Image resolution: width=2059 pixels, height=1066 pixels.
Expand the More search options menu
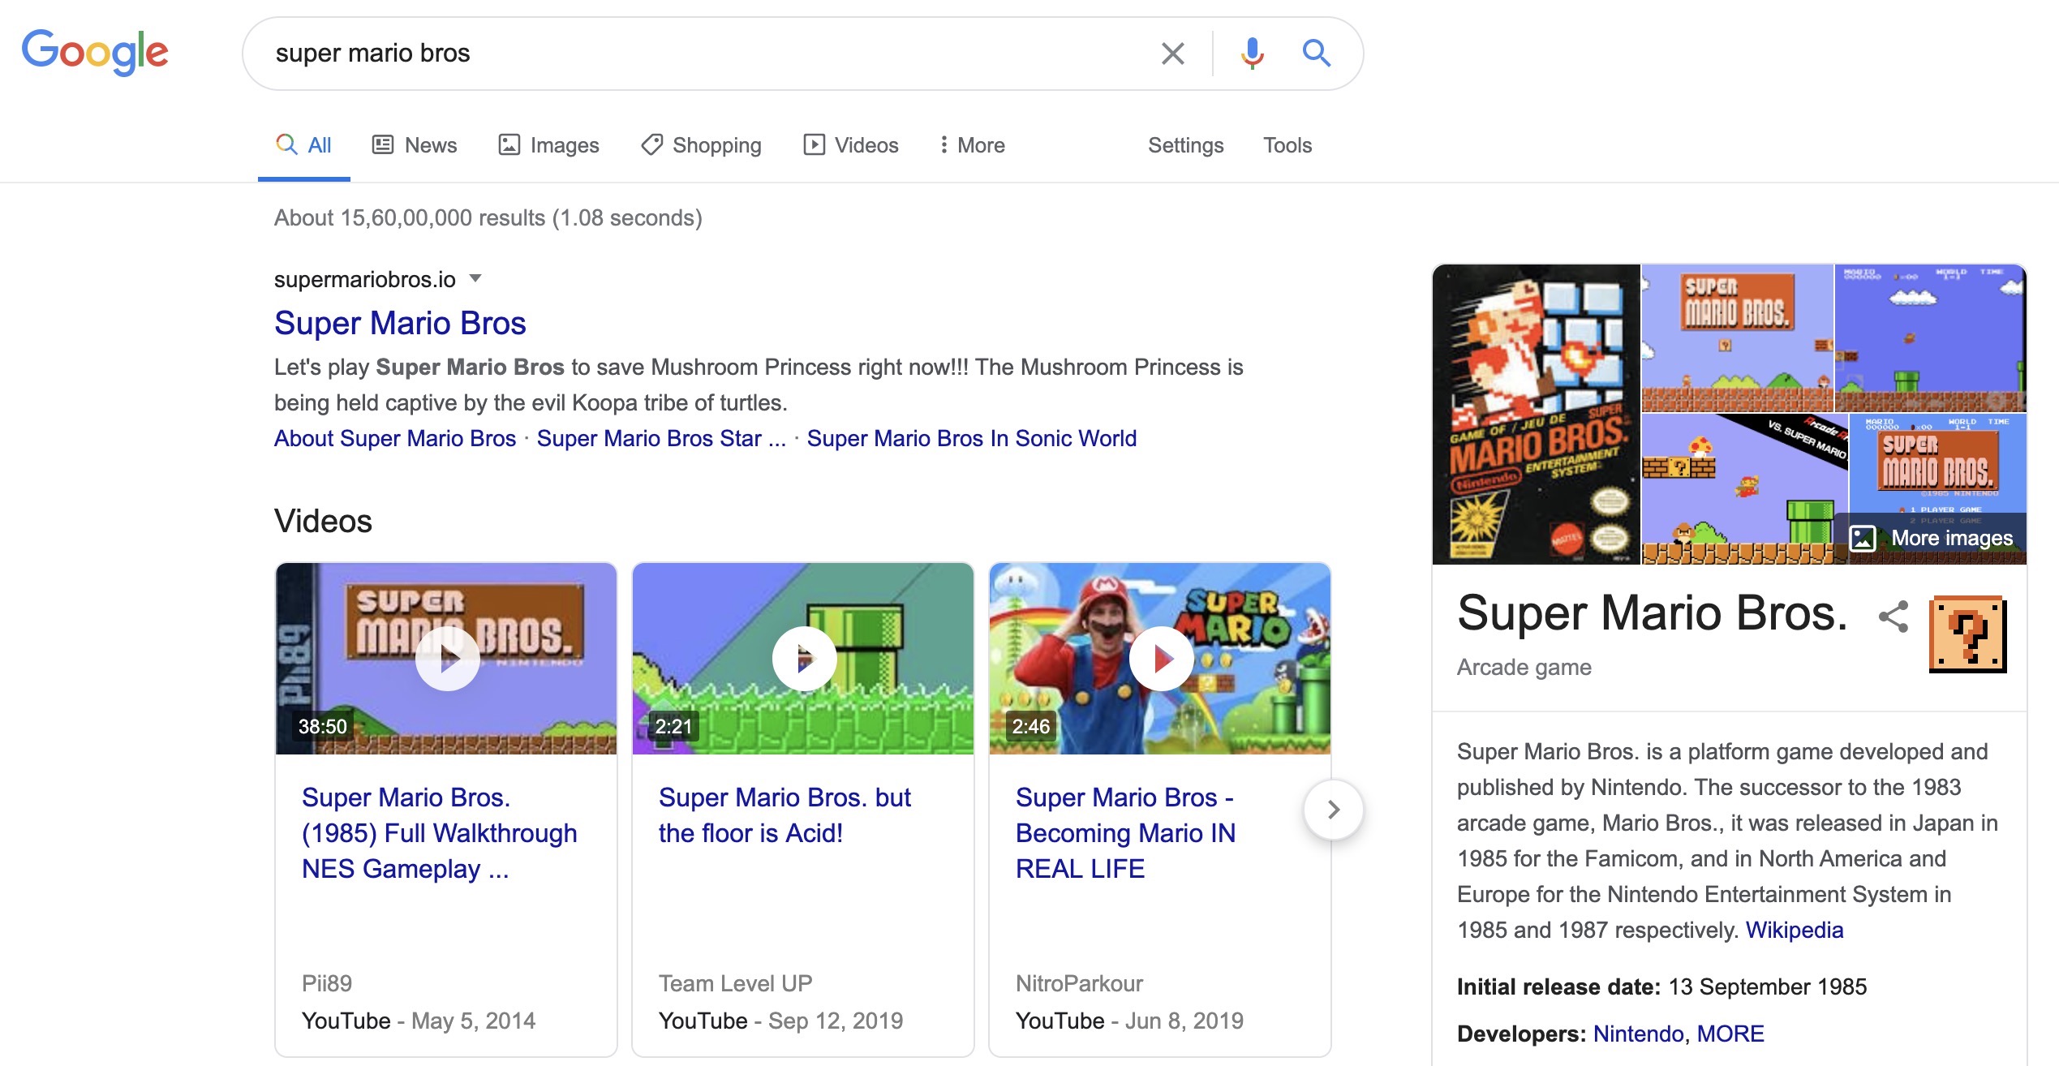point(972,145)
